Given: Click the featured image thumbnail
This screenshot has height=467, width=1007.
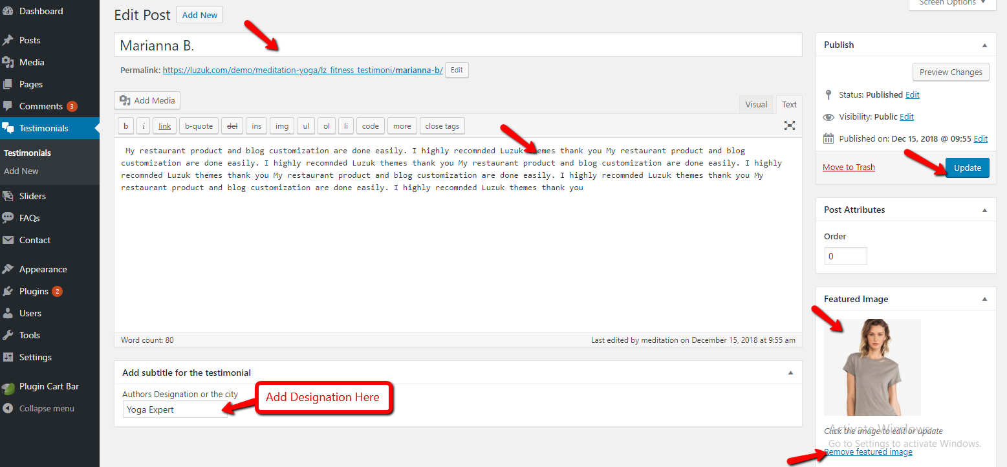Looking at the screenshot, I should coord(872,367).
